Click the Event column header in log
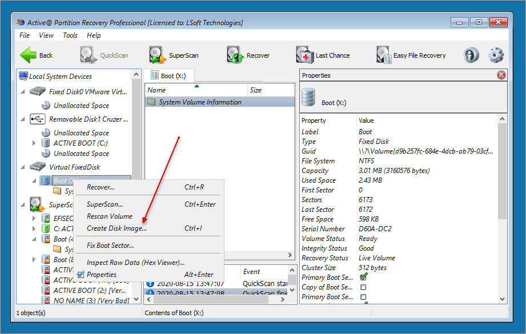The image size is (526, 334). [x=264, y=272]
